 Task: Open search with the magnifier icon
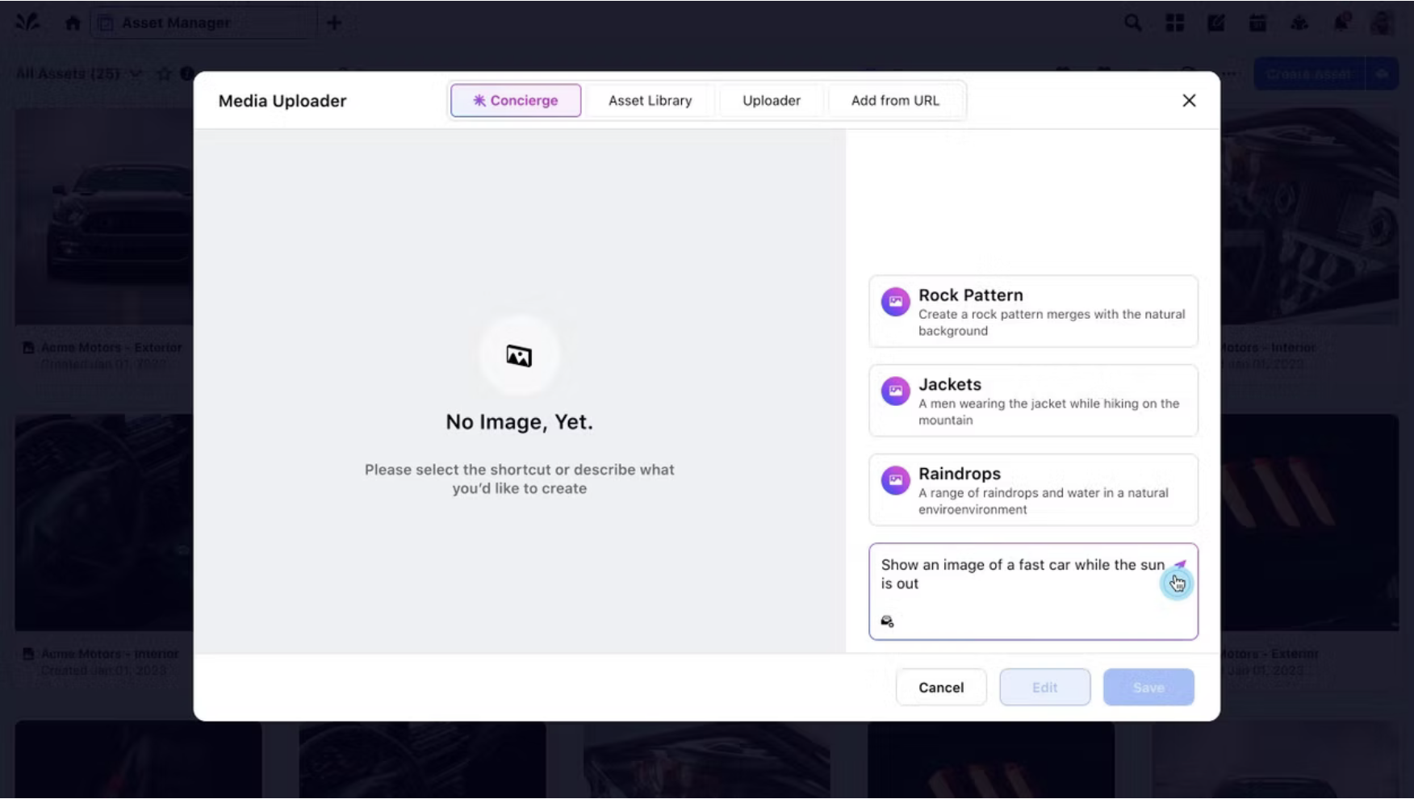(x=1133, y=23)
